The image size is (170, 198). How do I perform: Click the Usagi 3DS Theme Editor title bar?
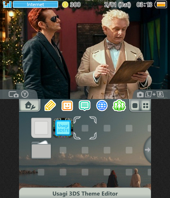(85, 193)
